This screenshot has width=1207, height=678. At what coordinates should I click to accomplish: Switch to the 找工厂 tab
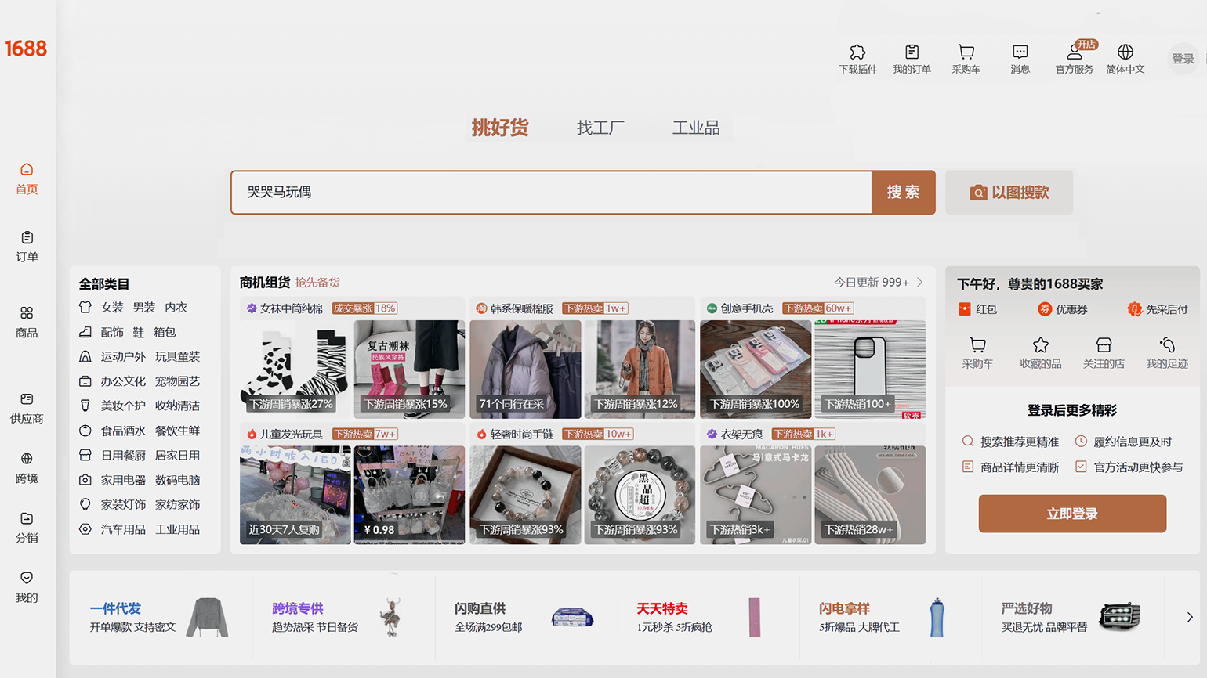click(600, 128)
